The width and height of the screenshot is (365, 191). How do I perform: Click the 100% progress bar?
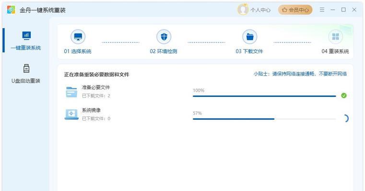(264, 96)
